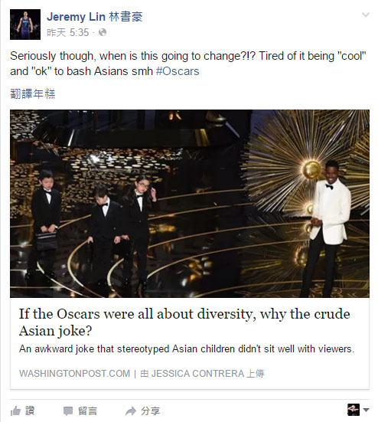This screenshot has height=422, width=378.
Task: Open the #Oscars hashtag
Action: point(178,71)
